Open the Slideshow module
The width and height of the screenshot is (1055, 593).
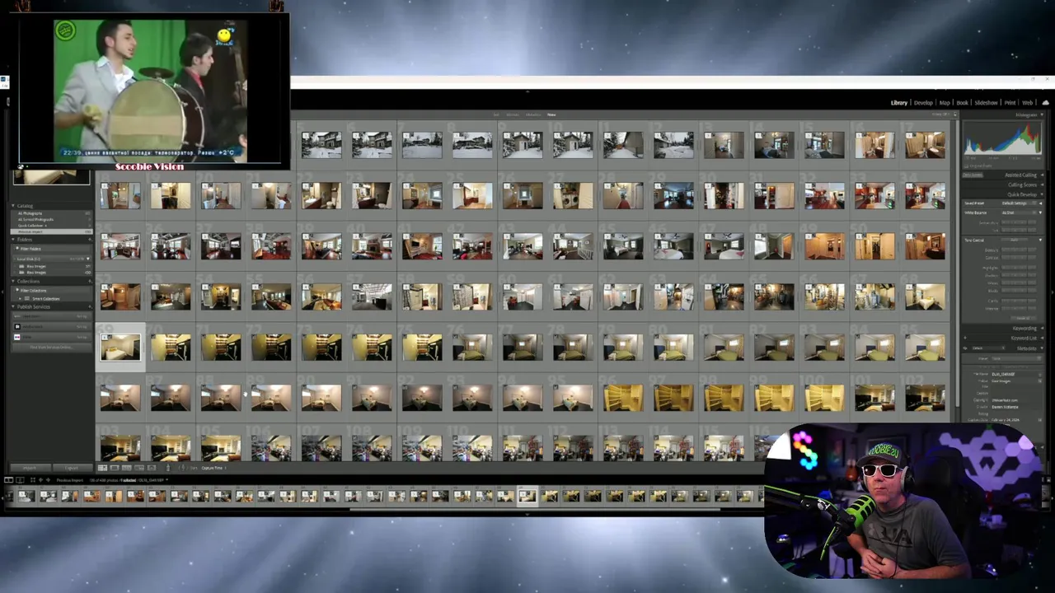[986, 103]
